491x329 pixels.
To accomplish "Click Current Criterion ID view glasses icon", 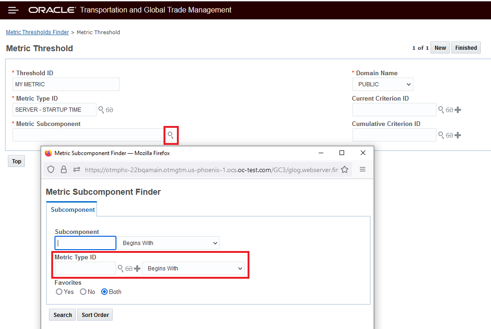I will (449, 110).
